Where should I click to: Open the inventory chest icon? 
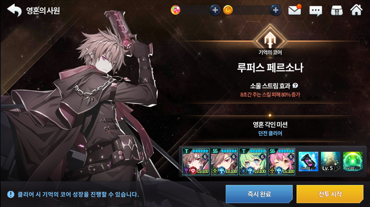tap(336, 11)
